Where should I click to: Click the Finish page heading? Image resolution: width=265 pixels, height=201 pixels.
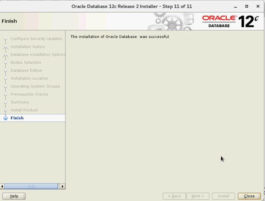[x=9, y=21]
